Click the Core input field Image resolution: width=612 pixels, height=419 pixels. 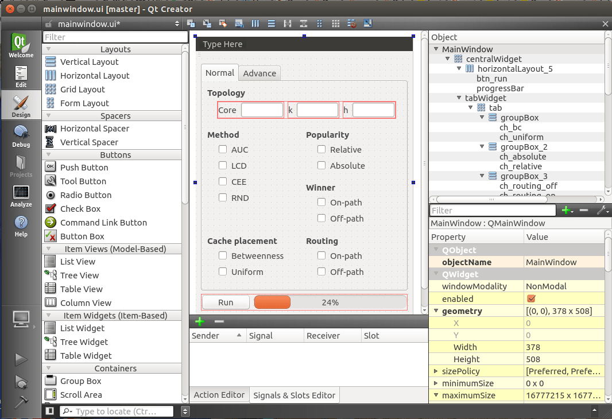[262, 110]
